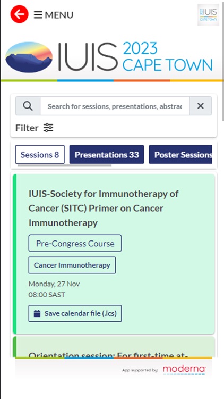The height and width of the screenshot is (399, 224).
Task: Click the Cancer Immunotherapy tag
Action: (72, 265)
